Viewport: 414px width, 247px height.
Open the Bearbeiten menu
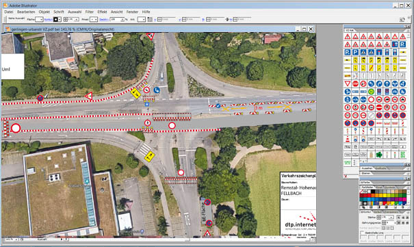point(26,12)
